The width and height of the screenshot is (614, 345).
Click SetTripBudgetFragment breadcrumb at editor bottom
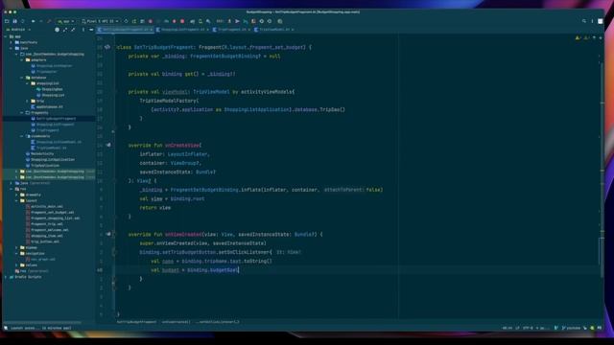coord(136,322)
